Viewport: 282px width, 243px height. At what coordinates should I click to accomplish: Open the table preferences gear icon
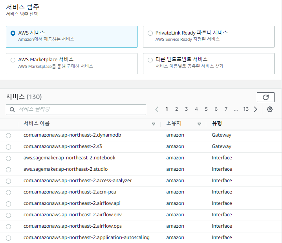(269, 109)
